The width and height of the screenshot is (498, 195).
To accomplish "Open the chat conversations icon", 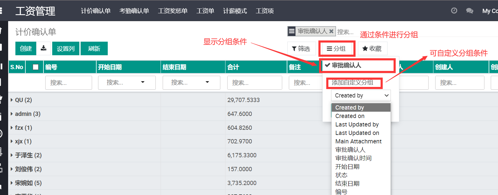I will click(470, 11).
